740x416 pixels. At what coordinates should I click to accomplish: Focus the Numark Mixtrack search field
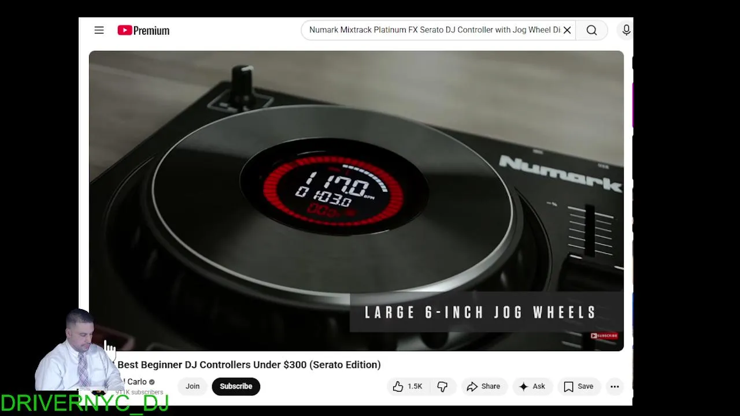434,30
